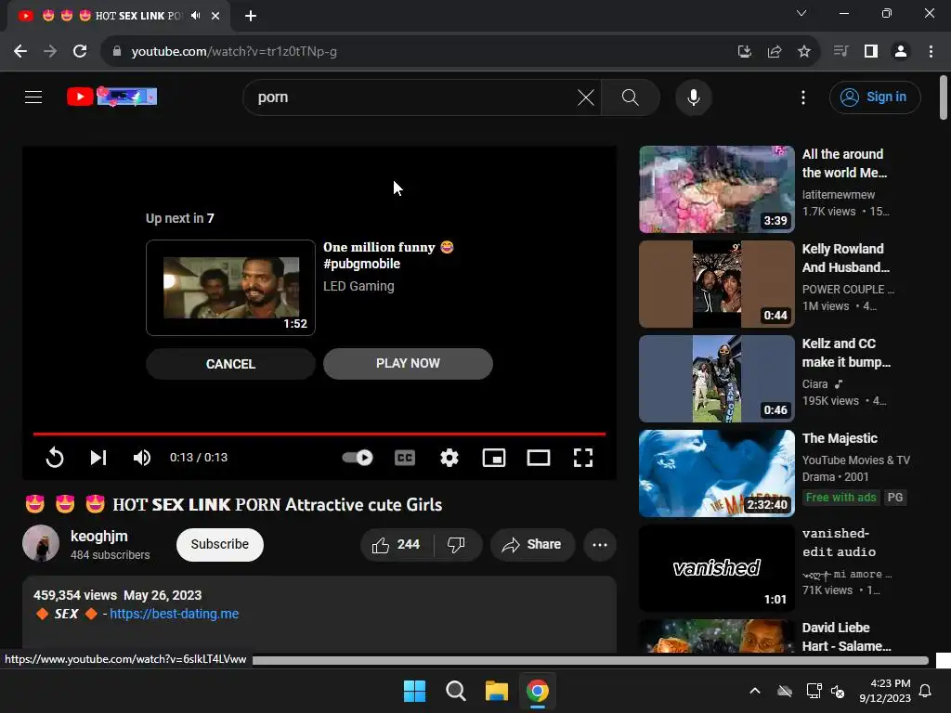951x713 pixels.
Task: Click PLAY NOW for next video
Action: (408, 363)
